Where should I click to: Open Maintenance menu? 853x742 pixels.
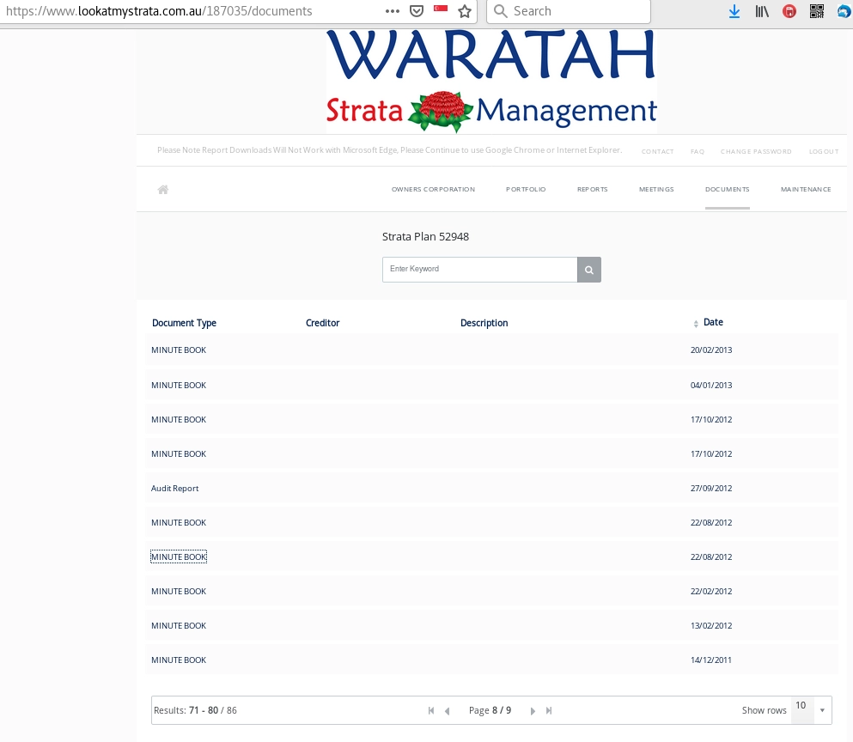click(x=806, y=189)
